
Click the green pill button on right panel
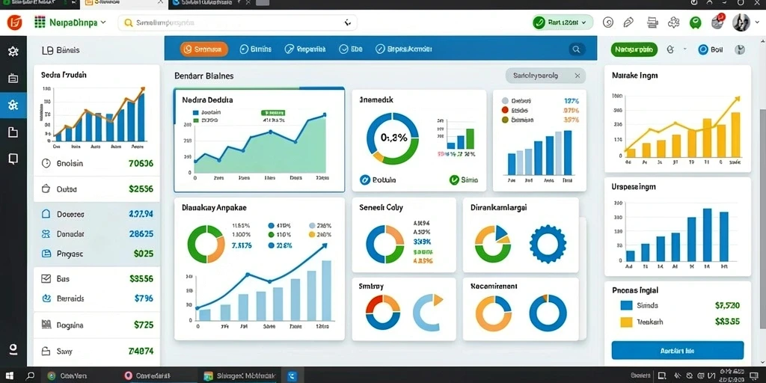tap(634, 49)
